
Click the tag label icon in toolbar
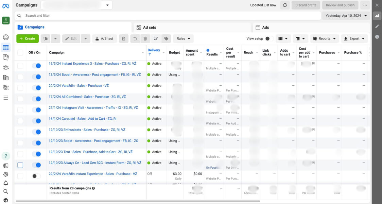coord(166,38)
